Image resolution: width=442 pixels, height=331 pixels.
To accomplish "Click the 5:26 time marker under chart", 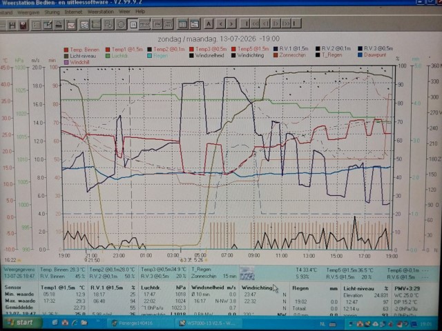I will pyautogui.click(x=198, y=261).
